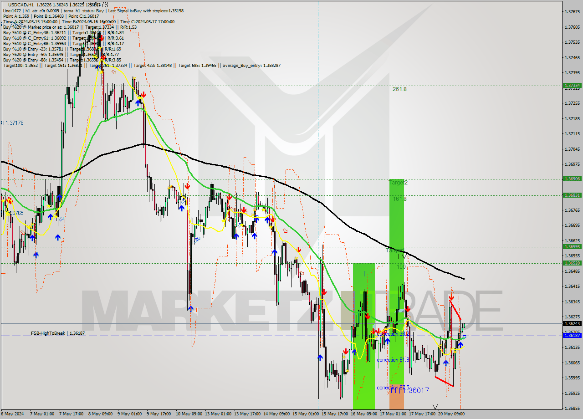Click 1.36065 on the price axis
Screen dimensions: 583x419
click(x=573, y=363)
